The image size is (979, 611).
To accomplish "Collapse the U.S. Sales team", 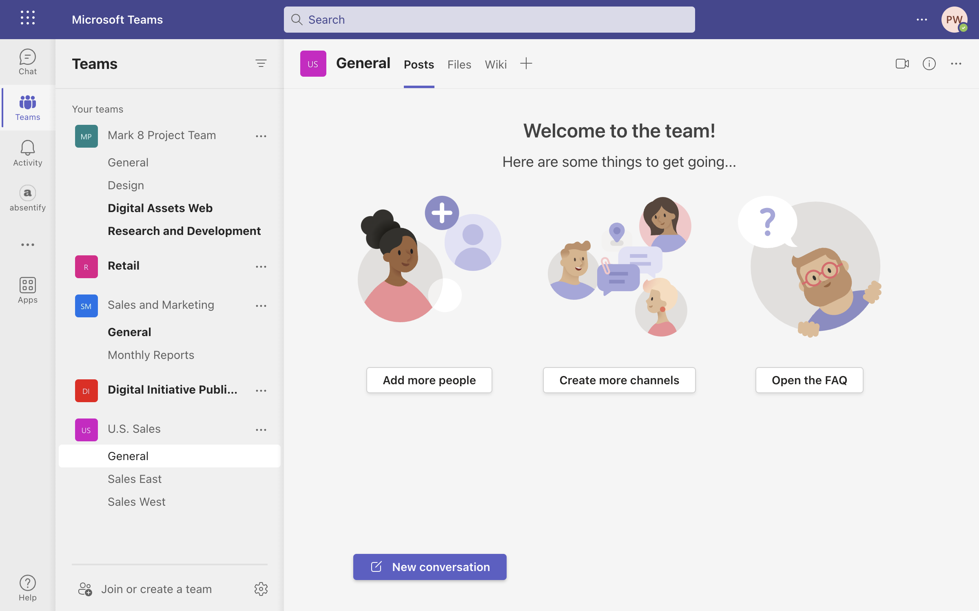I will click(x=134, y=429).
